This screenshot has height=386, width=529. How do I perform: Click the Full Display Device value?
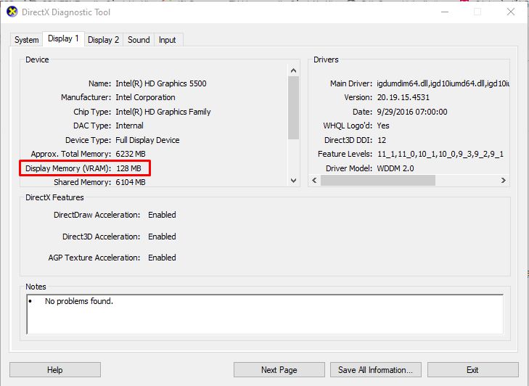coord(147,140)
